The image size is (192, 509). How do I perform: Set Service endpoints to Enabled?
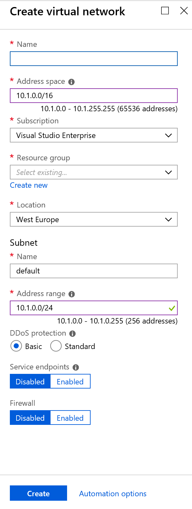(x=70, y=382)
